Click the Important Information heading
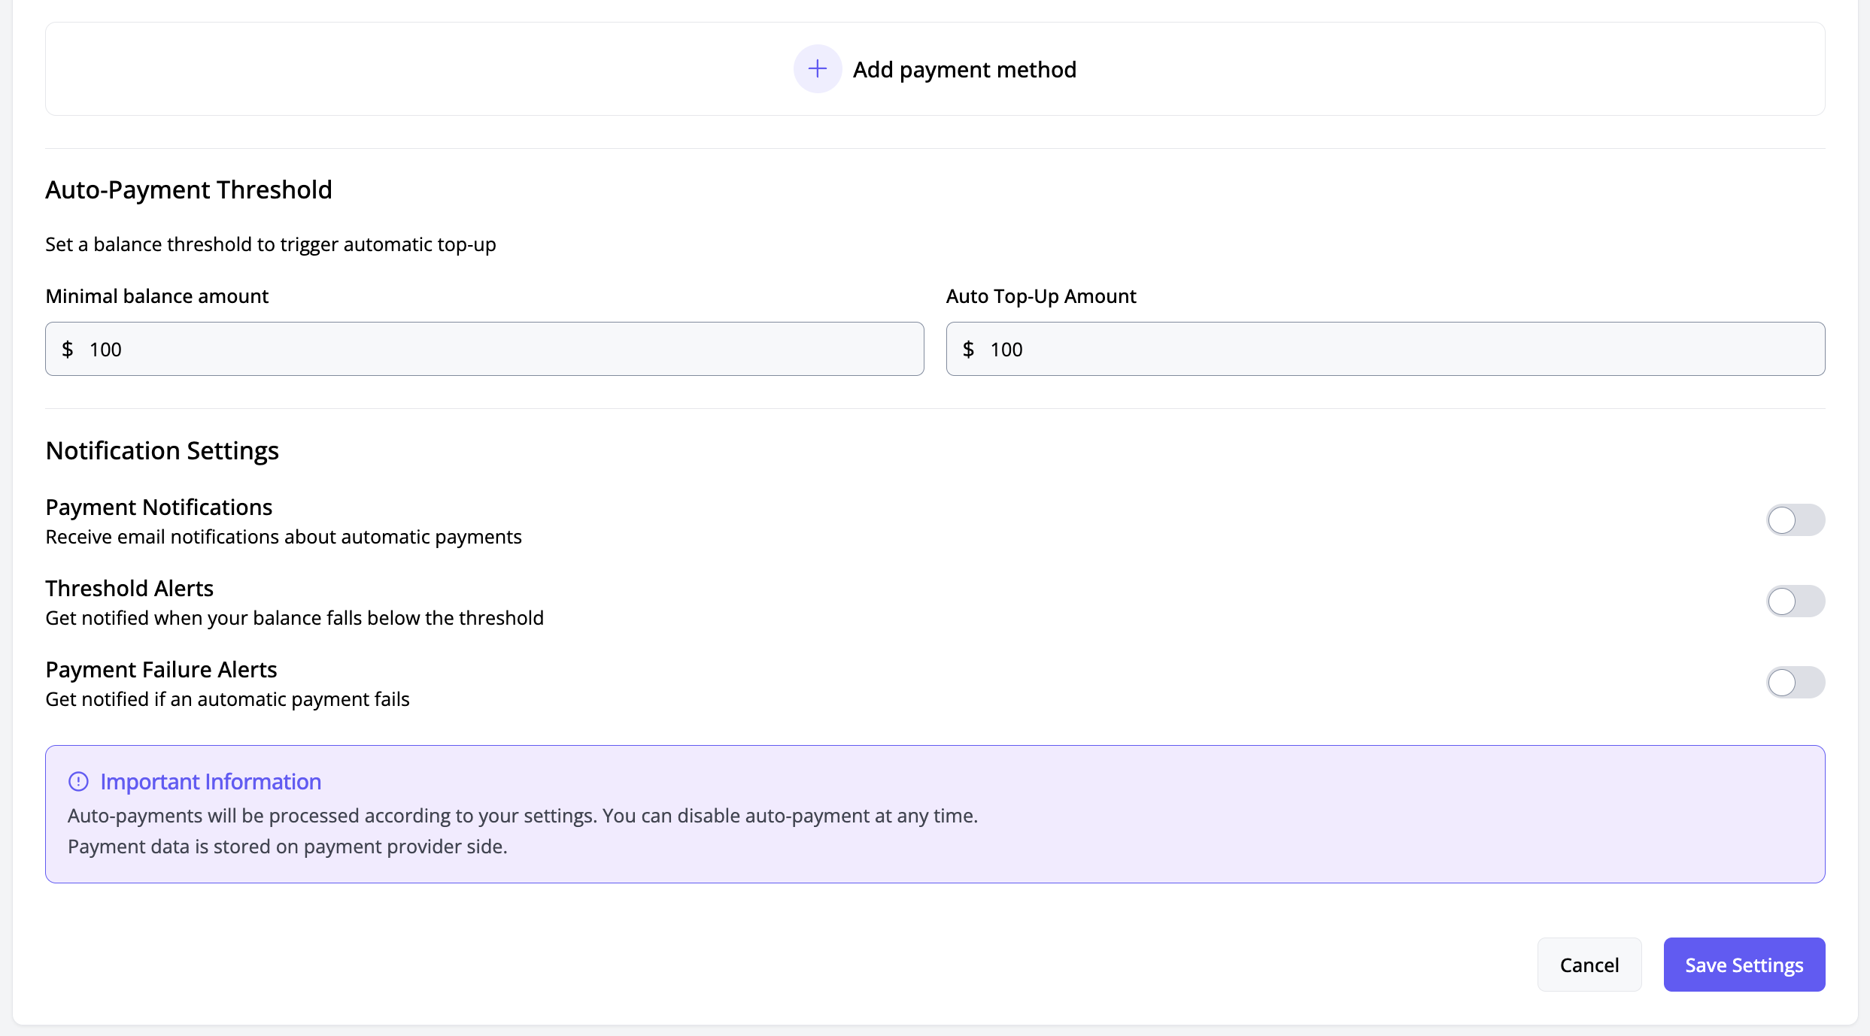The image size is (1870, 1036). [x=211, y=782]
